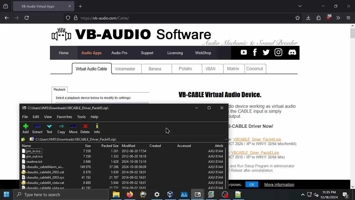This screenshot has height=200, width=355.
Task: Click the Extract toolbar icon in 7-Zip
Action: [37, 129]
